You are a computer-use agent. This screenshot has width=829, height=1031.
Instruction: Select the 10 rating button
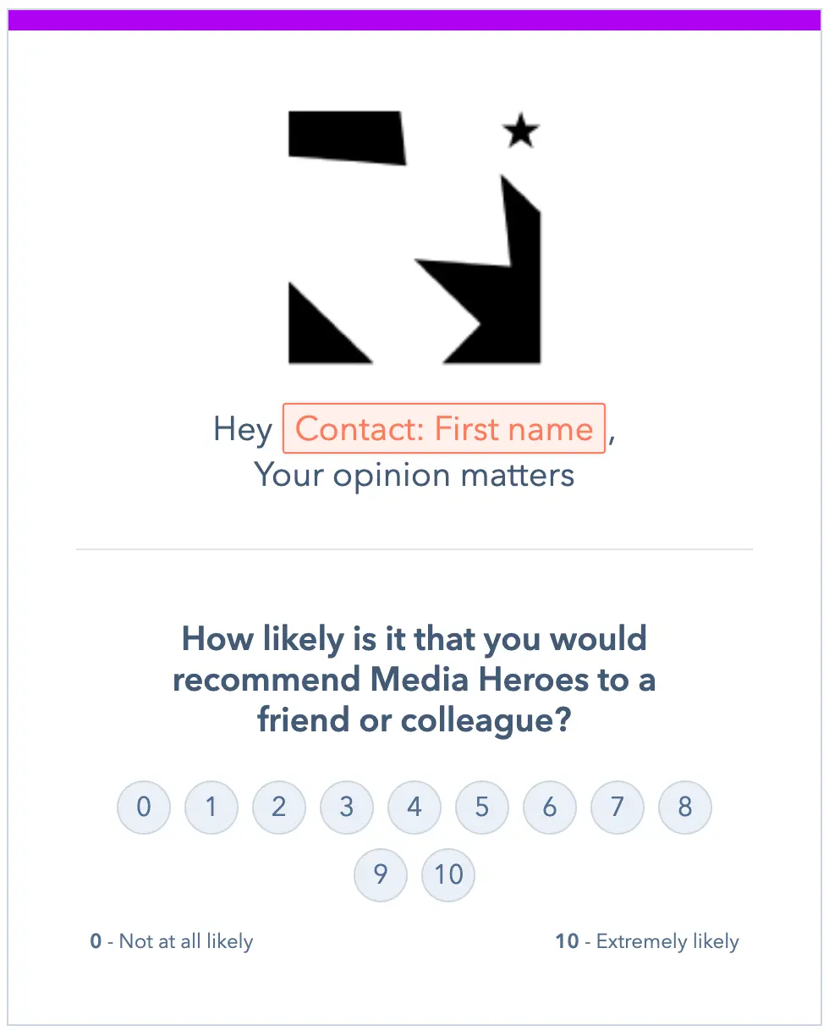(x=448, y=874)
